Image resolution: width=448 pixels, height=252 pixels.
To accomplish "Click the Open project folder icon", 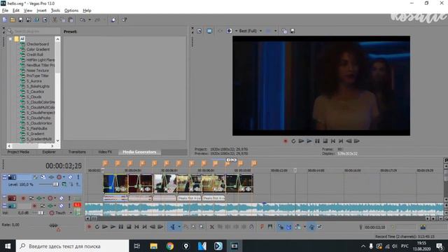I will (x=13, y=20).
